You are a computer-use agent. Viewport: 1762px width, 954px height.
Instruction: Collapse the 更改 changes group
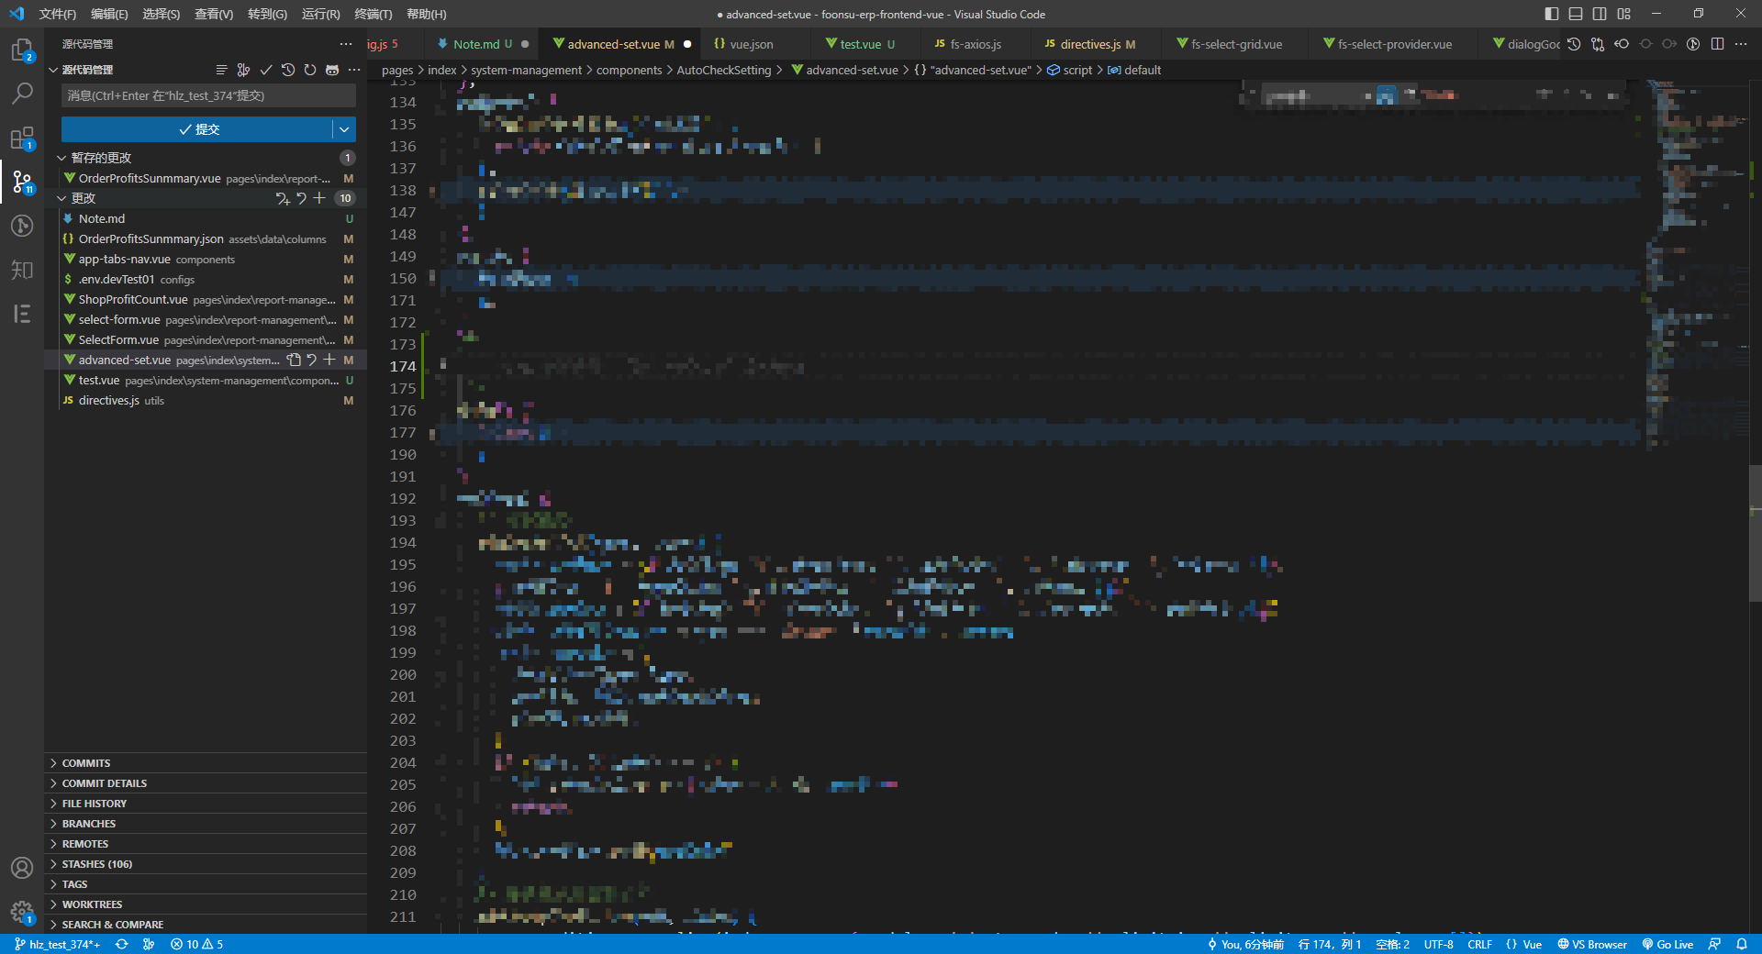coord(61,198)
